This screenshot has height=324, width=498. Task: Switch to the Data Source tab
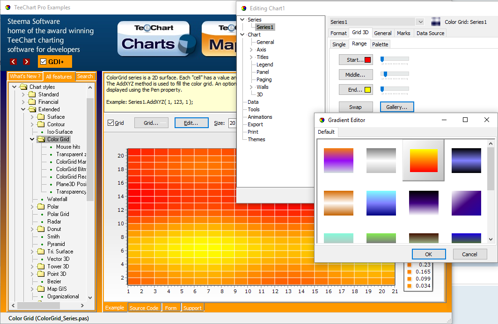click(x=430, y=33)
